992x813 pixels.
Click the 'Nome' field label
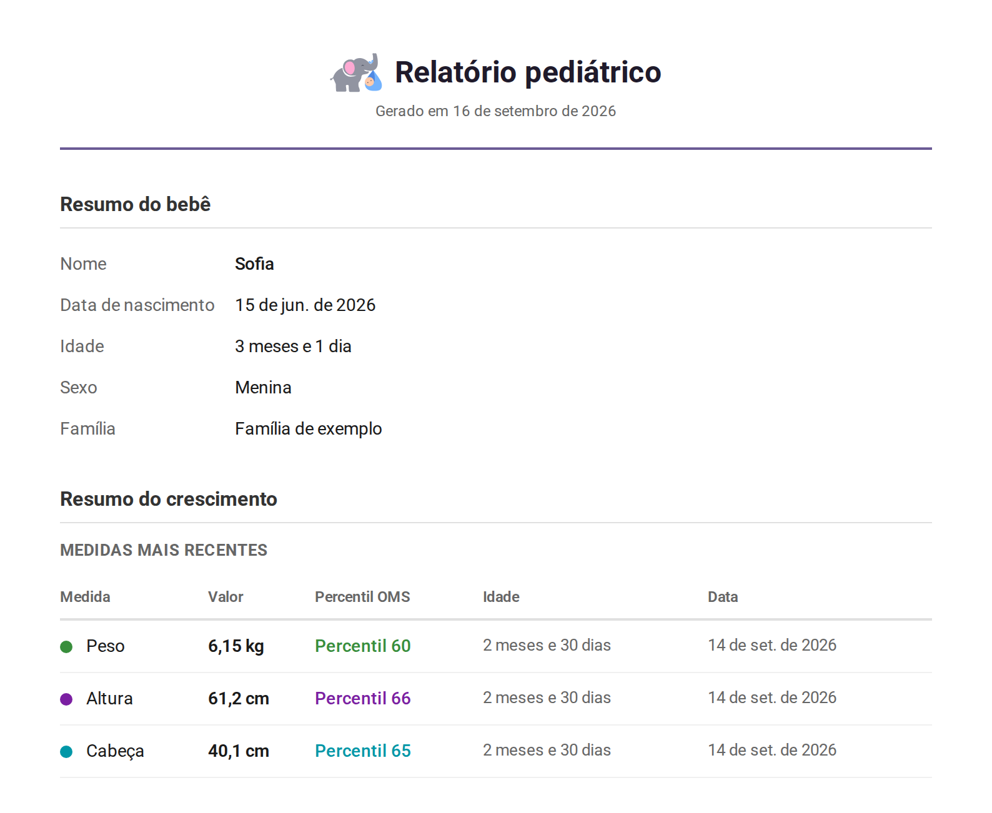pos(83,264)
